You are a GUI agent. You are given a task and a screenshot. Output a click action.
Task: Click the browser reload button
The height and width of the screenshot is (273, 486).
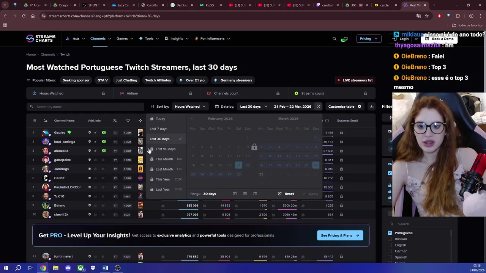[24, 16]
